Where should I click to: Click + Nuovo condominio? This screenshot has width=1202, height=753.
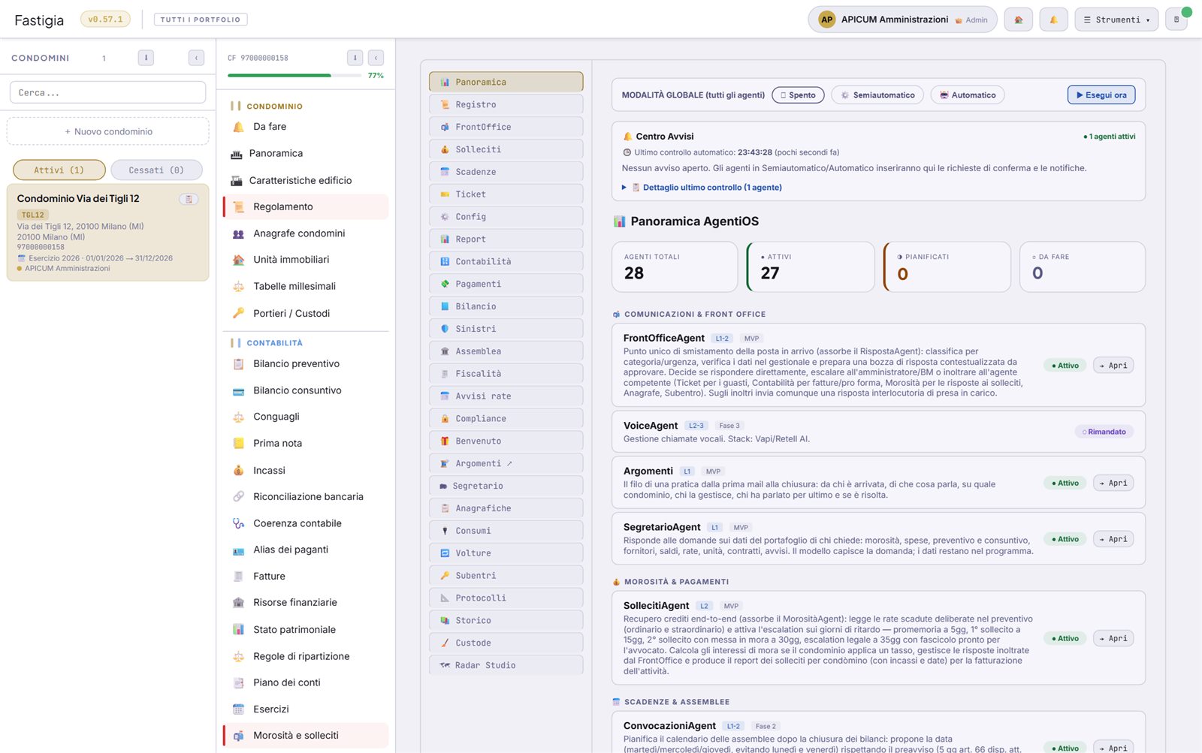tap(108, 131)
